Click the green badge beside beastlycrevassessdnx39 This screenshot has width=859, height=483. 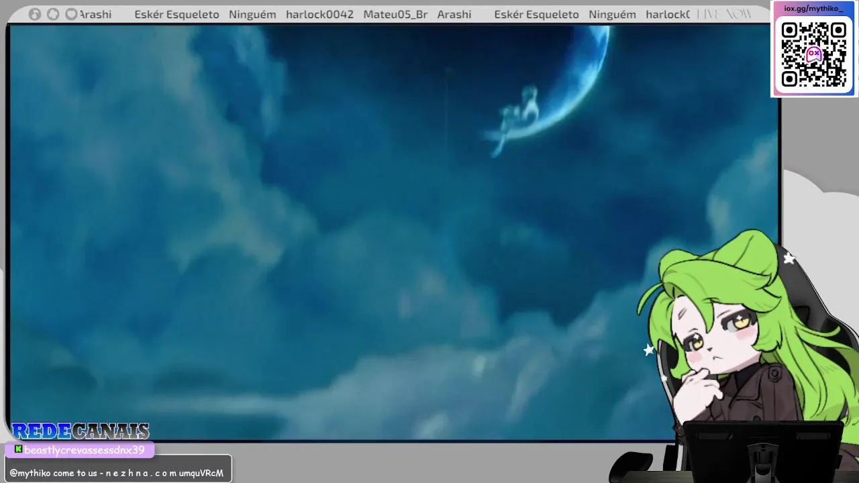click(19, 449)
